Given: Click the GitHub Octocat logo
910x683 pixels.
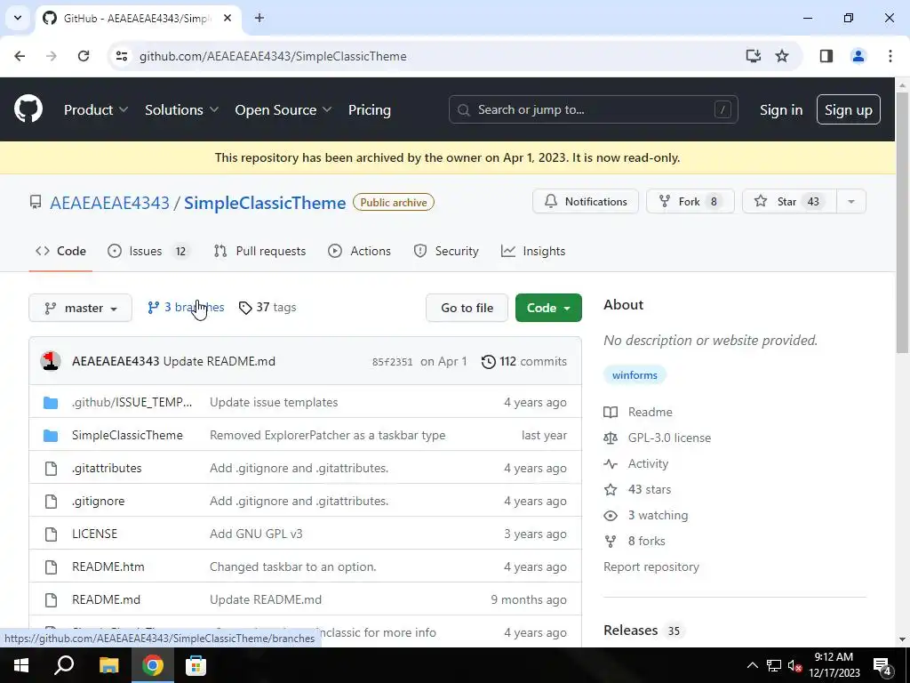Looking at the screenshot, I should pyautogui.click(x=28, y=108).
